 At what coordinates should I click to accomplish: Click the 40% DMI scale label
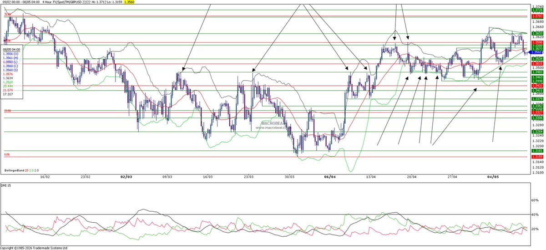point(535,214)
